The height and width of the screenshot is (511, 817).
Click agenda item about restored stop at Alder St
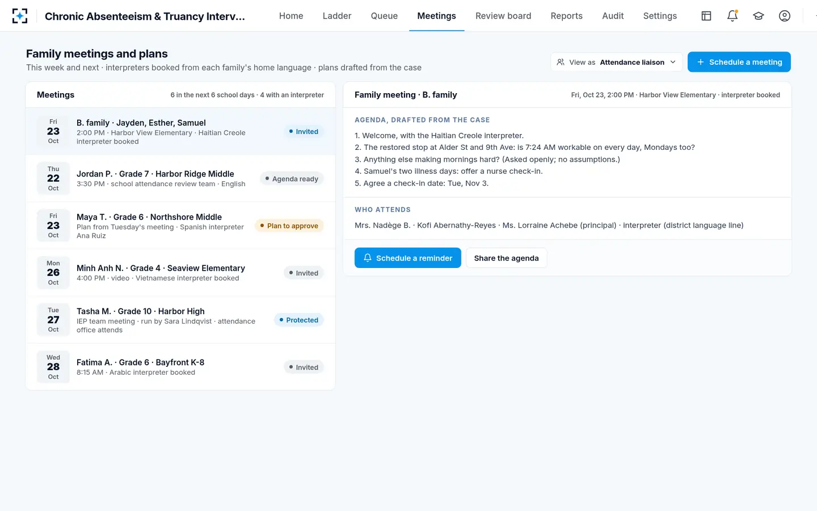(525, 148)
